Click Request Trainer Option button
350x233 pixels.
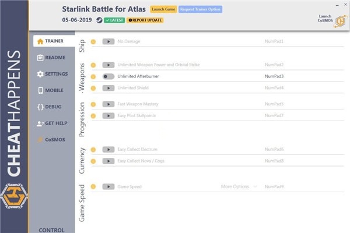[x=194, y=9]
